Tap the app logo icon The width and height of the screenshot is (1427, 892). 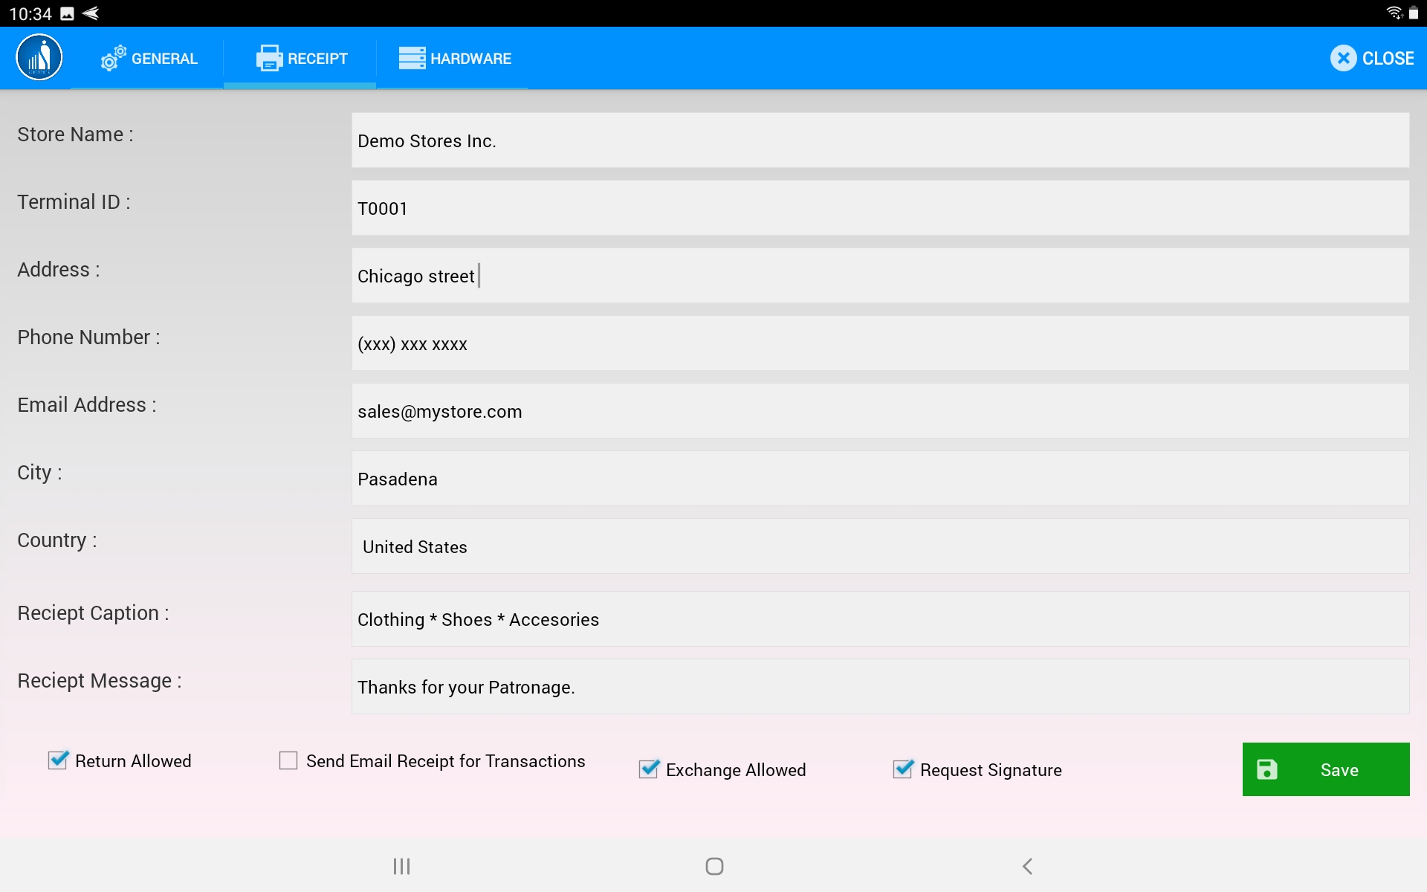[x=39, y=58]
